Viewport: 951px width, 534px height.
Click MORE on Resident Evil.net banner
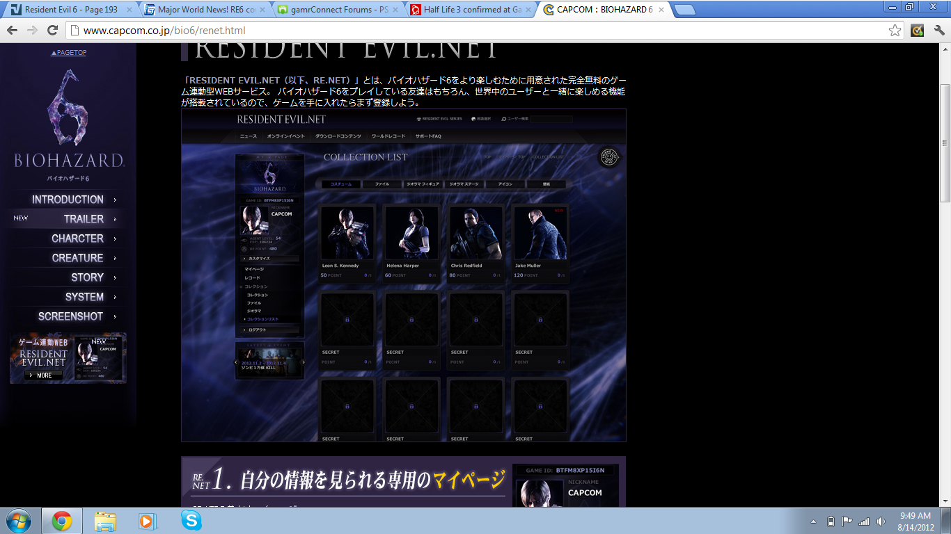(43, 375)
